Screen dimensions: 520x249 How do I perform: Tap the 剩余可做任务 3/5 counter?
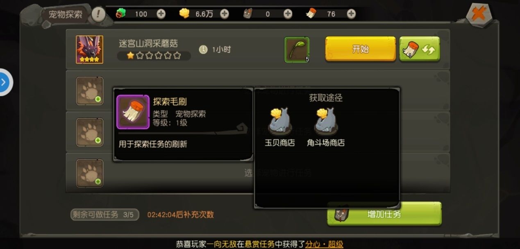(x=105, y=215)
